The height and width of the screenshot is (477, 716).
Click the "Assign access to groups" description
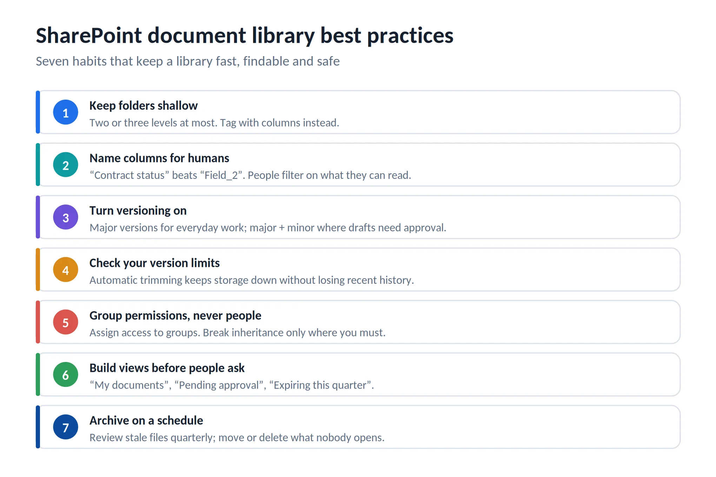pos(238,332)
